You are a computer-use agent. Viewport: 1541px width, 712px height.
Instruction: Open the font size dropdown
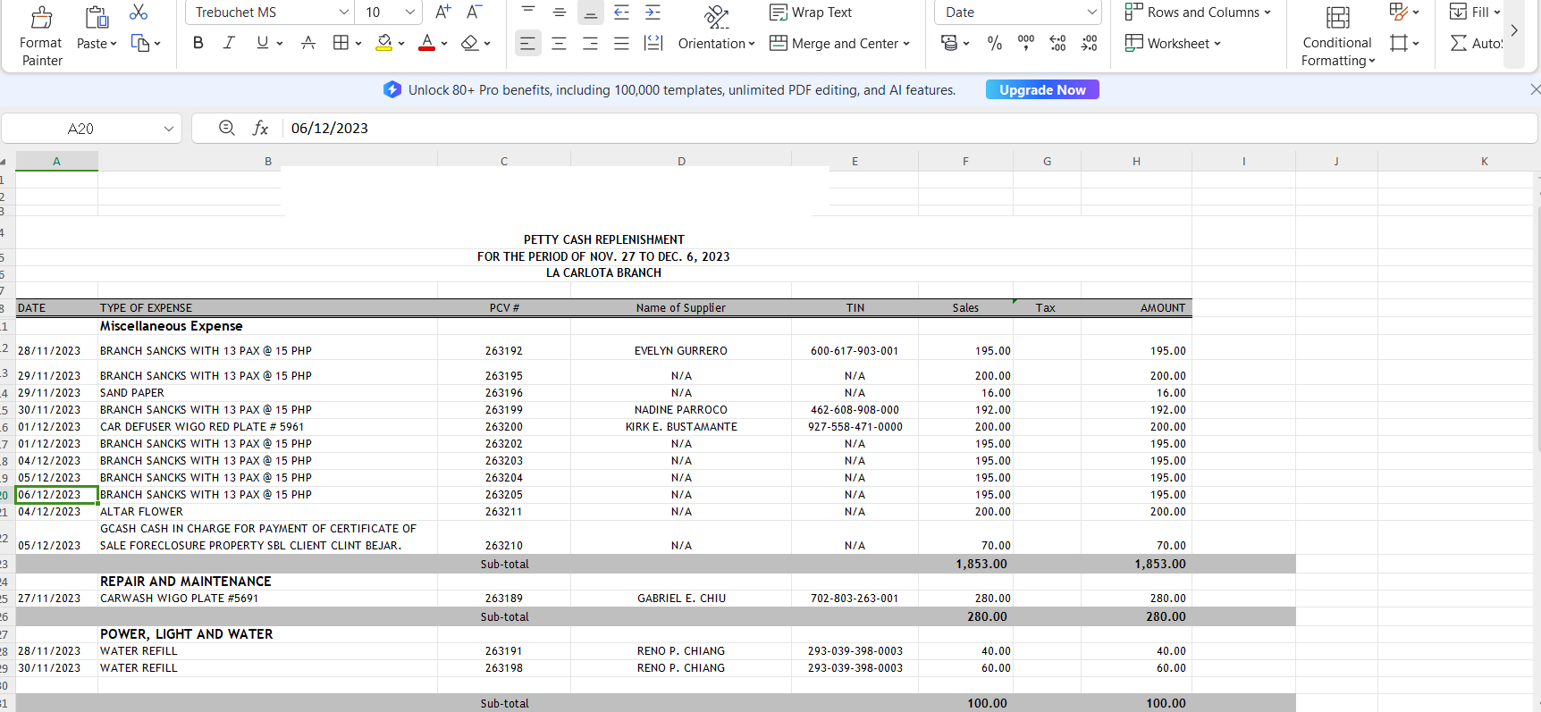(410, 13)
